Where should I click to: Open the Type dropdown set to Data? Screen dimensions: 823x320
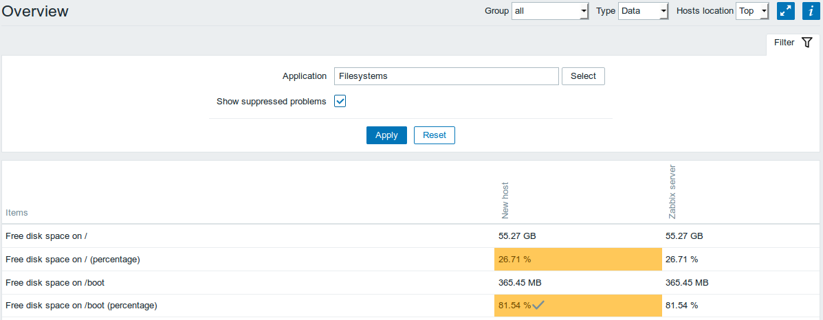point(643,10)
